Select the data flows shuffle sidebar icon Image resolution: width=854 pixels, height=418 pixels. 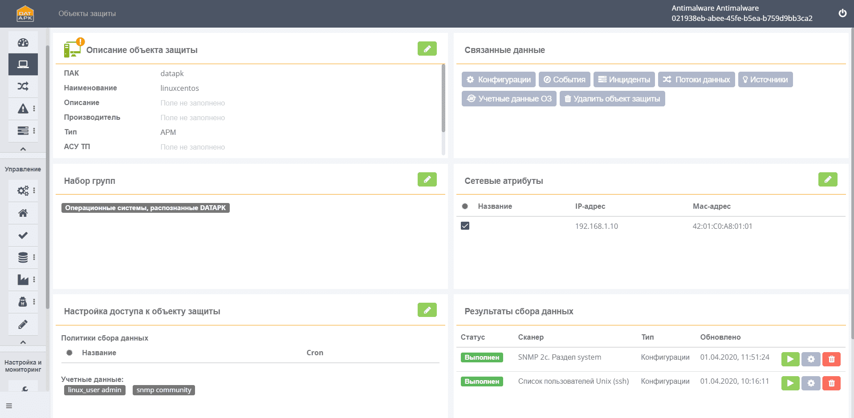pyautogui.click(x=23, y=86)
